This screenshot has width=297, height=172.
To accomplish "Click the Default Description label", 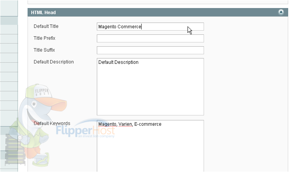I will [x=54, y=62].
